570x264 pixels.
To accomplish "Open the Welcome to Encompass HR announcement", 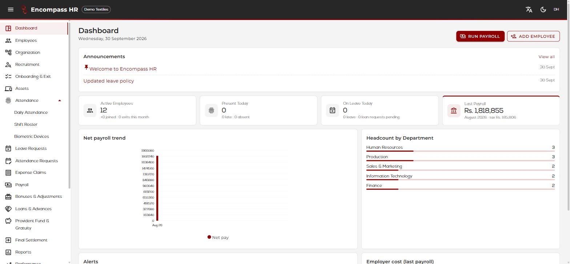I will pos(123,69).
